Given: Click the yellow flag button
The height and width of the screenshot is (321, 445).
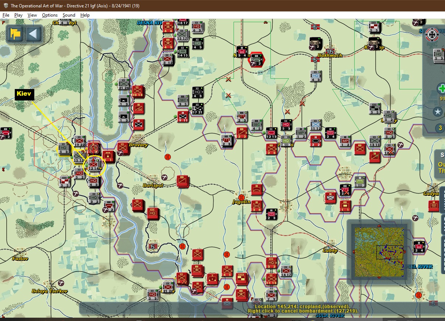Looking at the screenshot, I should (15, 34).
